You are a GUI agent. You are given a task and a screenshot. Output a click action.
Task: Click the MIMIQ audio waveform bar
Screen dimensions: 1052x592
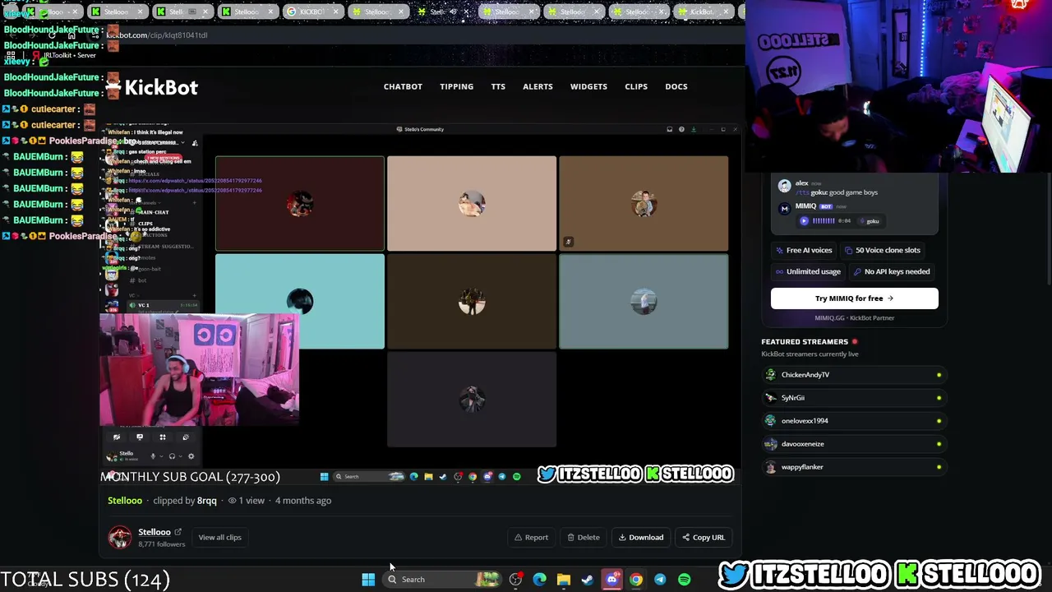(x=824, y=221)
